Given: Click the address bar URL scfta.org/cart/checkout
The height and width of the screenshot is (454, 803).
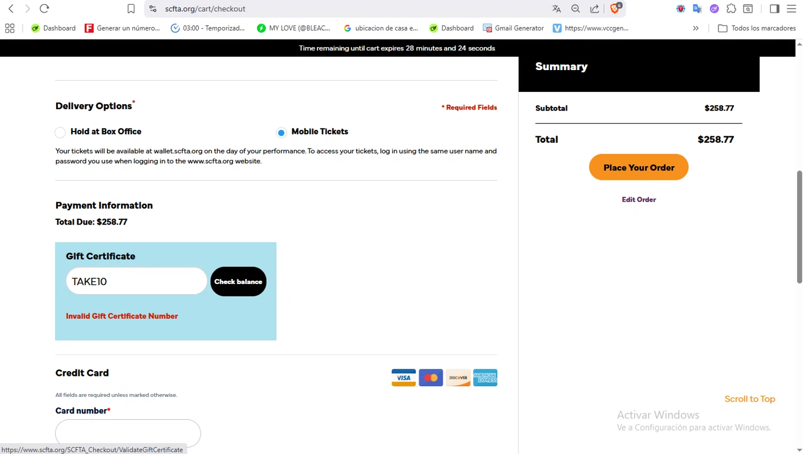Looking at the screenshot, I should [x=205, y=9].
